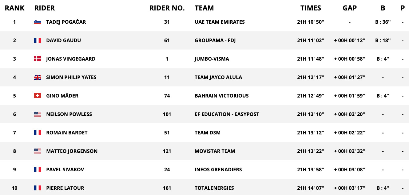This screenshot has width=409, height=195.
Task: Open UAE Team Emirates team page
Action: (220, 22)
